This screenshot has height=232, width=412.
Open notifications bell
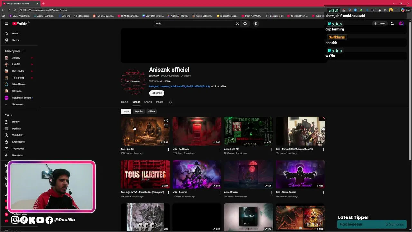[392, 24]
